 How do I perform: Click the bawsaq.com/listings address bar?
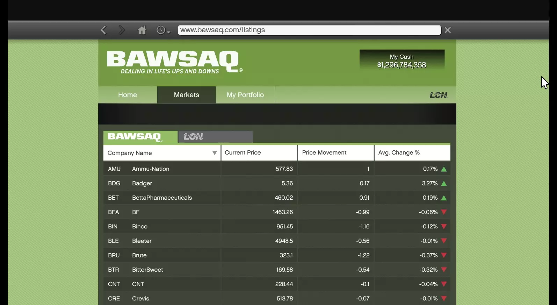pos(309,30)
